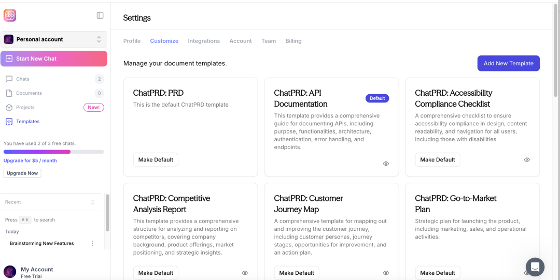Screen dimensions: 560x280
Task: Open Documents in the sidebar
Action: pyautogui.click(x=53, y=93)
